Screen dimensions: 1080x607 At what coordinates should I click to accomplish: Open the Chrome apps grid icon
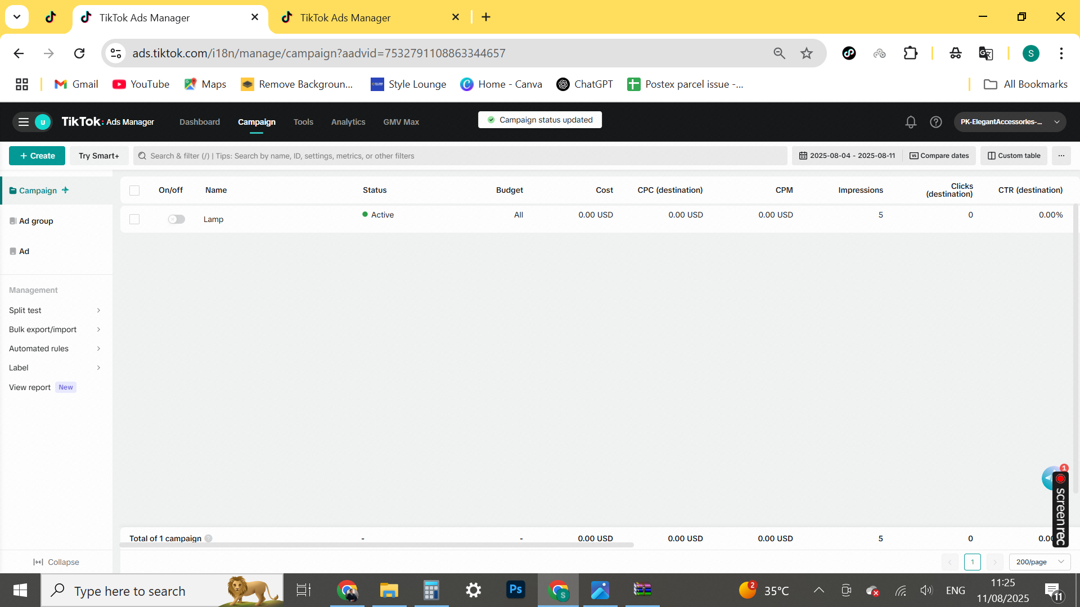(22, 84)
